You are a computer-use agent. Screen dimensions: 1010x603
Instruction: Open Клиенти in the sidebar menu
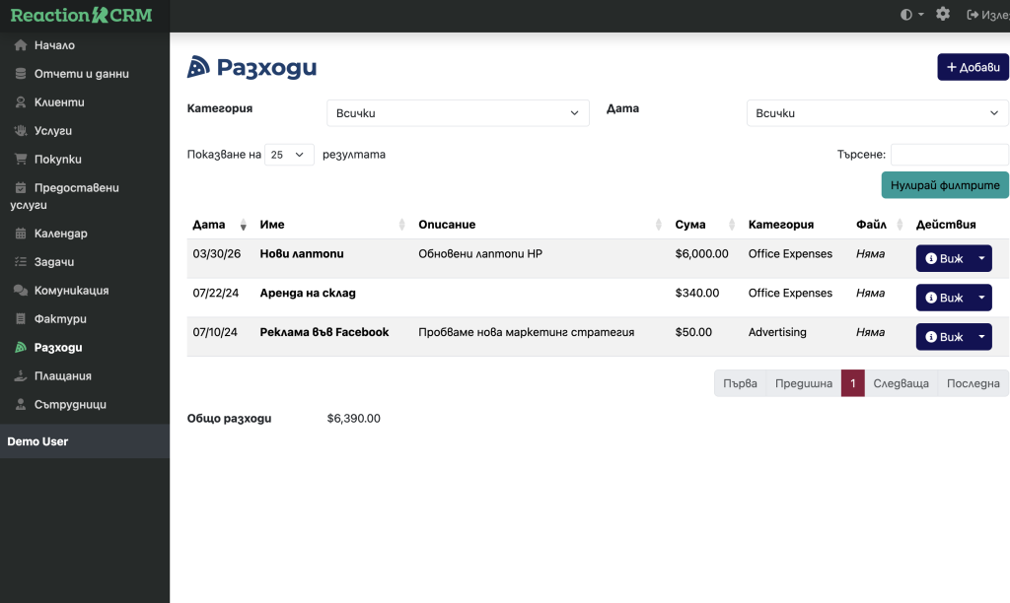tap(59, 102)
